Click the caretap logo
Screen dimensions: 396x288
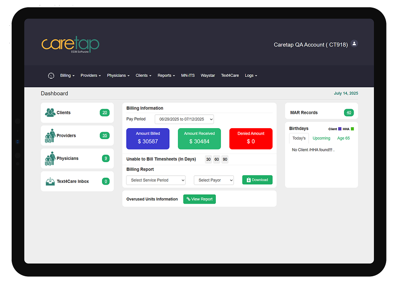click(x=70, y=44)
